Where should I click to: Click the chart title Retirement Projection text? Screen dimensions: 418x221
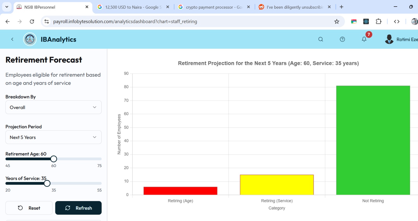tap(268, 63)
